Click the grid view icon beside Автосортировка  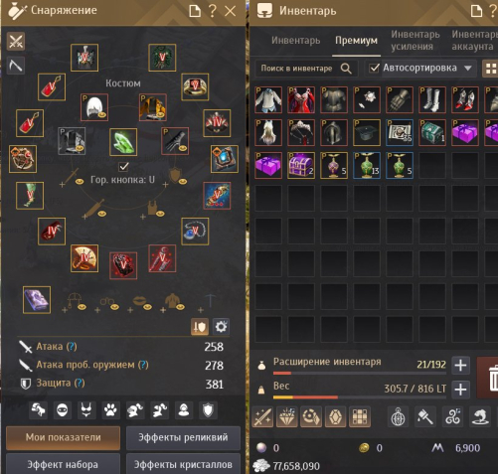(x=491, y=69)
